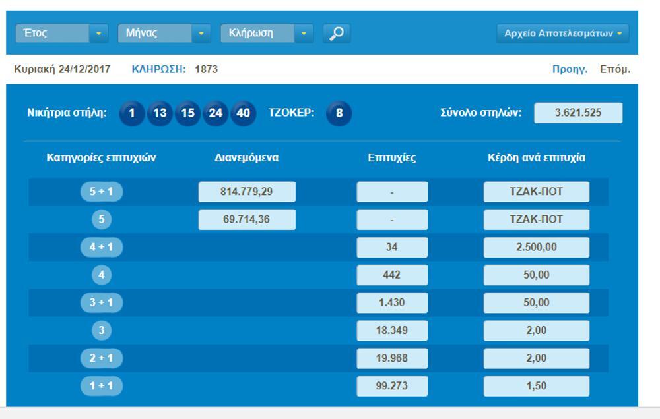Open the Αρχείο Αποτελεσμάτων menu

pos(563,33)
